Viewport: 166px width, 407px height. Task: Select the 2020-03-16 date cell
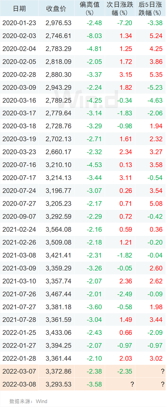pyautogui.click(x=19, y=101)
